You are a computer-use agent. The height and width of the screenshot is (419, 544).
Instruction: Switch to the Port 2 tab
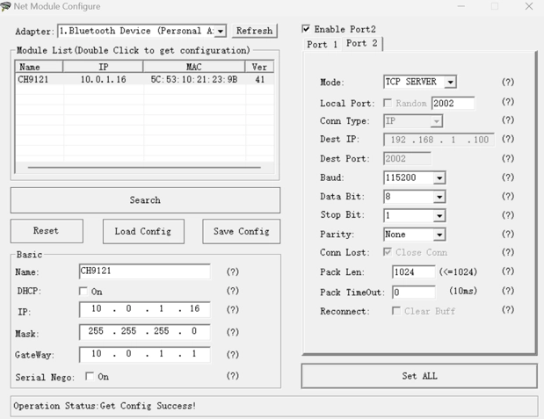tap(362, 43)
